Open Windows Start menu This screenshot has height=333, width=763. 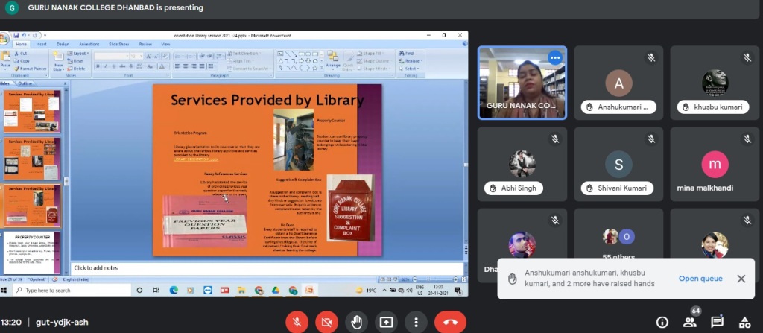(4, 290)
